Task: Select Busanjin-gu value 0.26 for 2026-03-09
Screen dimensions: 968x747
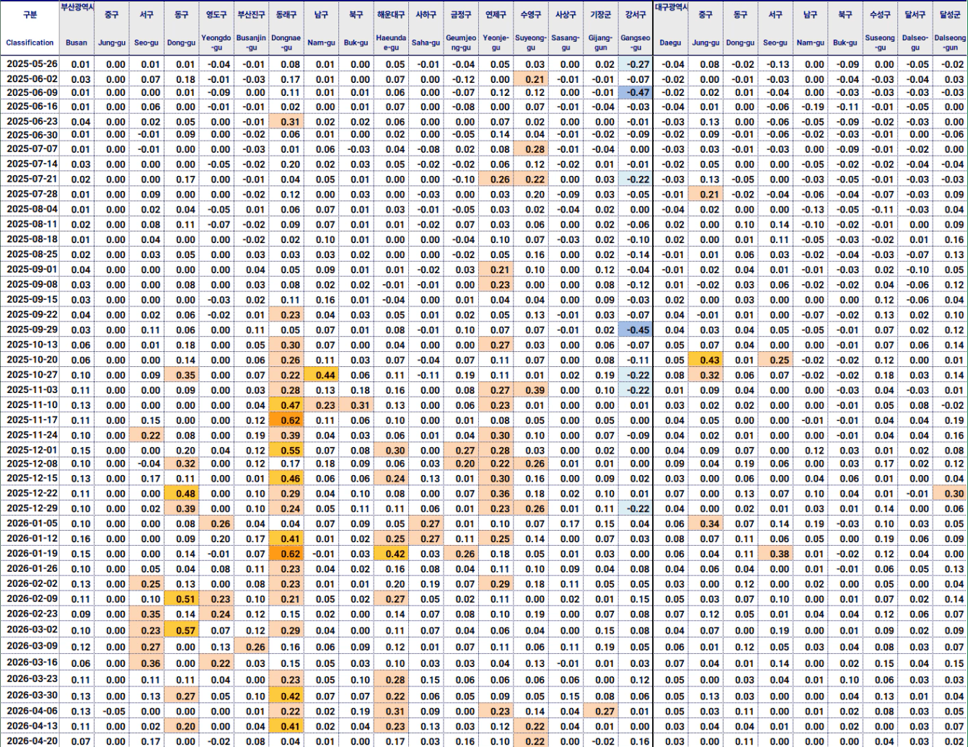Action: (x=251, y=647)
